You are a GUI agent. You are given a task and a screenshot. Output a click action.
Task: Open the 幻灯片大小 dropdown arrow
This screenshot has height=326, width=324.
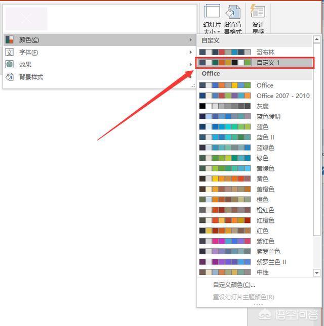[x=219, y=32]
